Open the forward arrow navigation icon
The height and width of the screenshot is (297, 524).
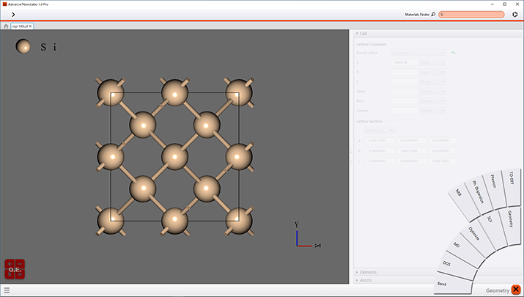(x=13, y=15)
